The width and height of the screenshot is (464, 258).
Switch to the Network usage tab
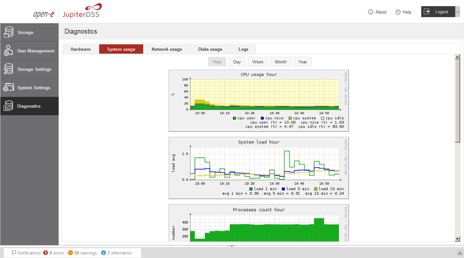click(167, 49)
